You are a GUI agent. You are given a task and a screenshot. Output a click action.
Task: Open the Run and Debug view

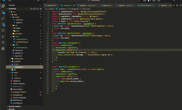pyautogui.click(x=3, y=18)
